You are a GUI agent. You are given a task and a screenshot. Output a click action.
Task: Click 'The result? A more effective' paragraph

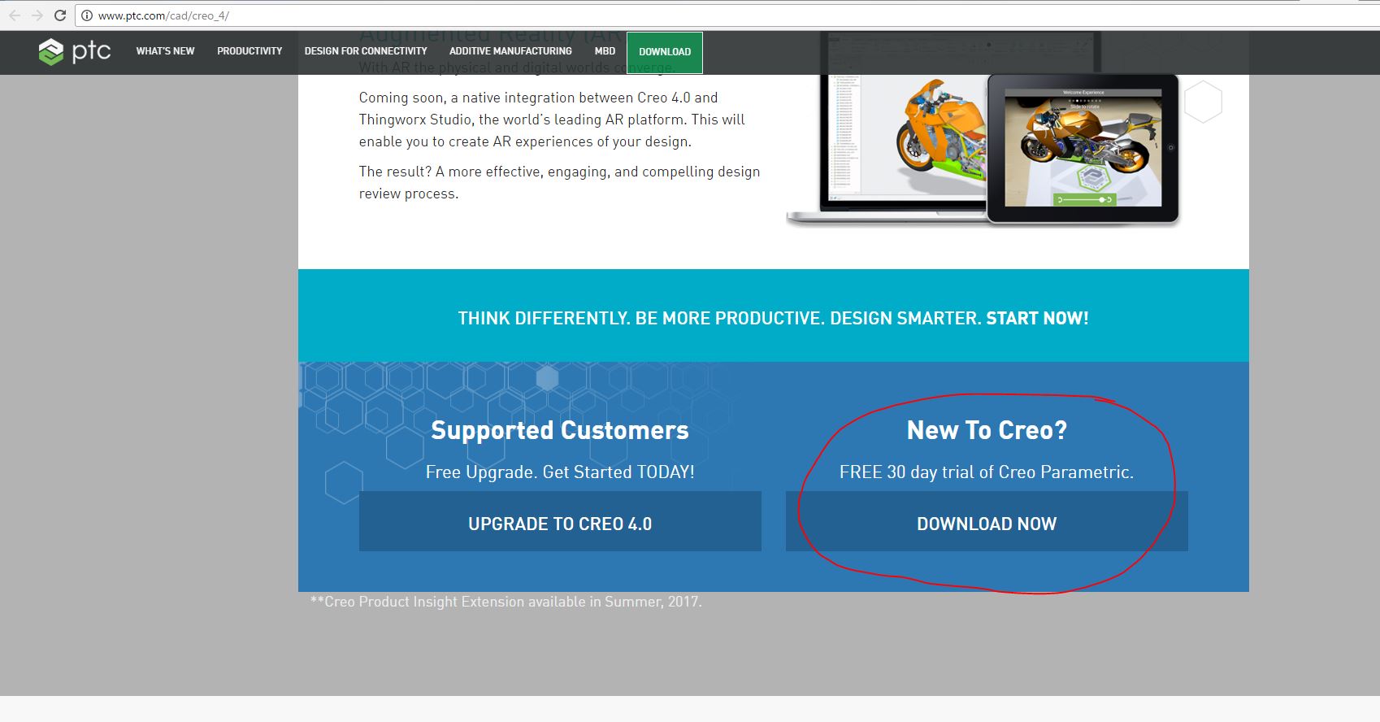point(559,183)
